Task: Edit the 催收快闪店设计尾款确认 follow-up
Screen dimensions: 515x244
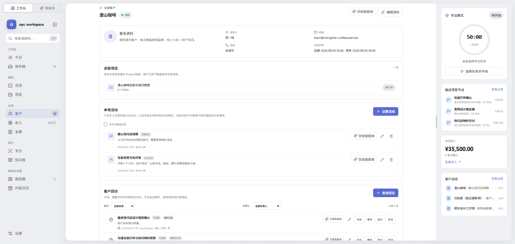Action: click(x=349, y=219)
